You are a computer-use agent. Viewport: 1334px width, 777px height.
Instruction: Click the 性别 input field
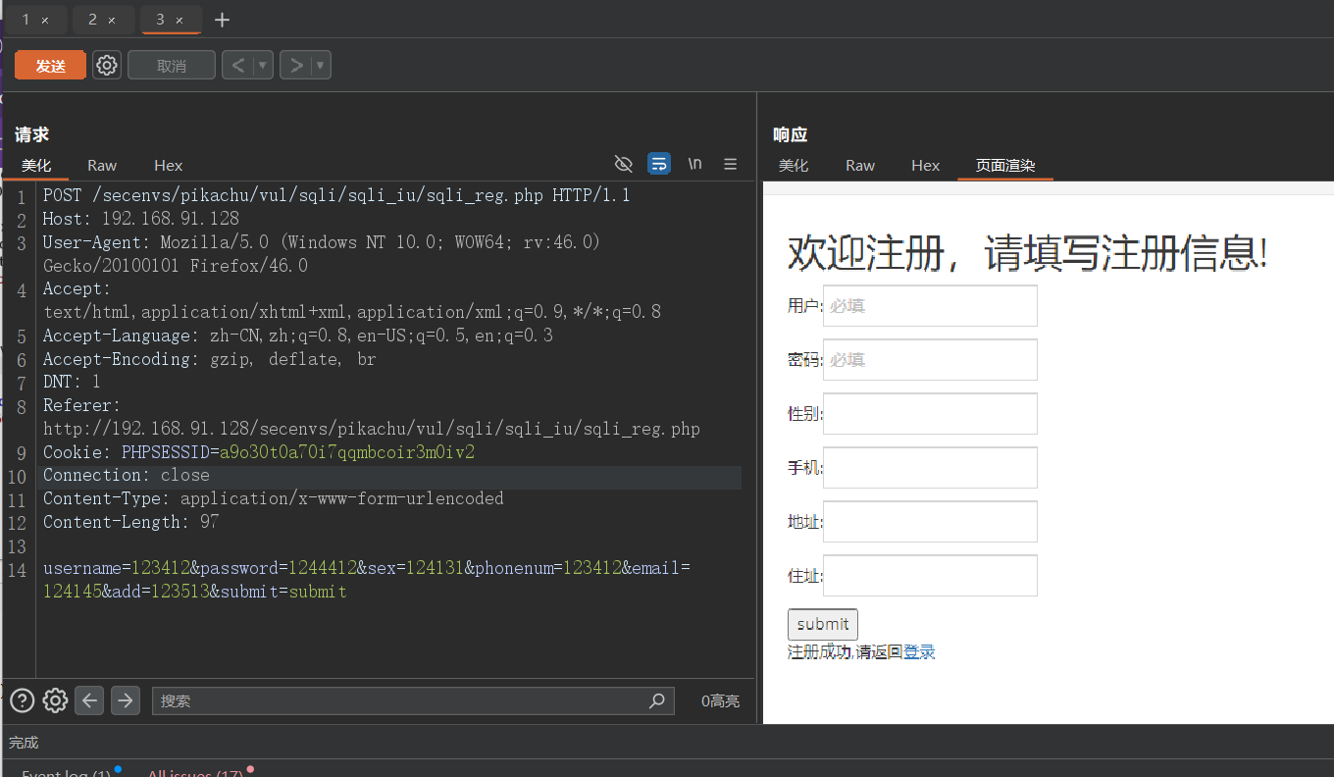(x=930, y=414)
